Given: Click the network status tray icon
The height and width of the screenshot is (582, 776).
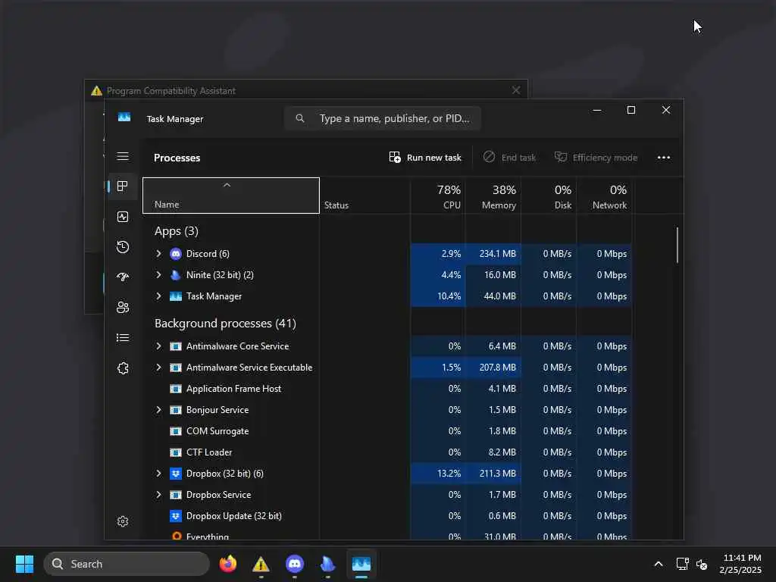Looking at the screenshot, I should click(x=683, y=564).
